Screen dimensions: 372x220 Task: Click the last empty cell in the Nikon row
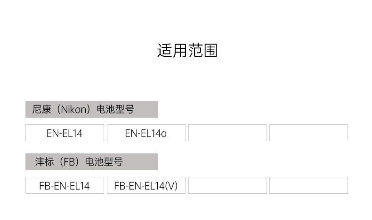tap(308, 133)
